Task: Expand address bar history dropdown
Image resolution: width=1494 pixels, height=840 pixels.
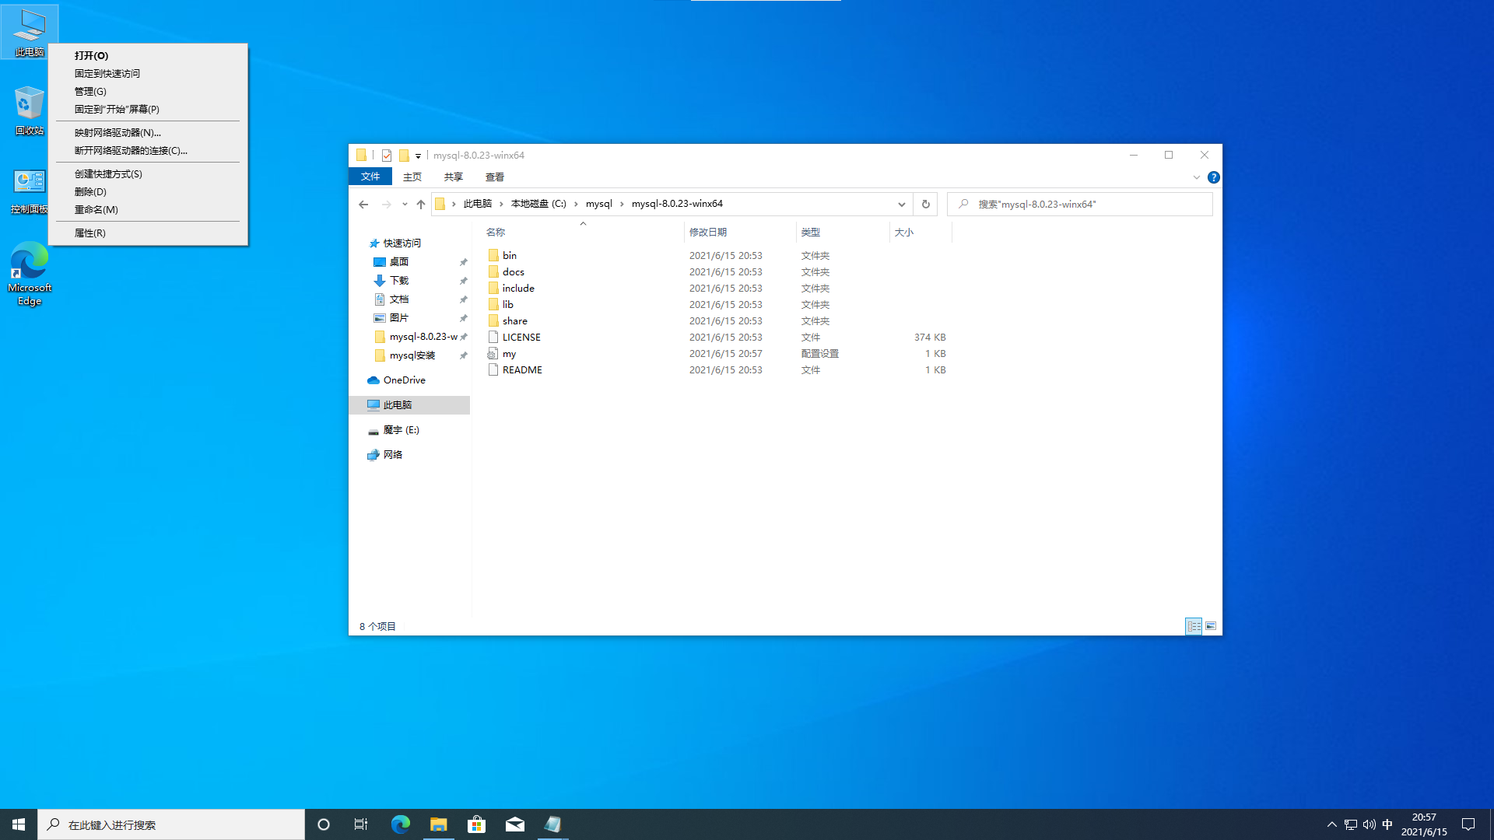Action: (x=901, y=204)
